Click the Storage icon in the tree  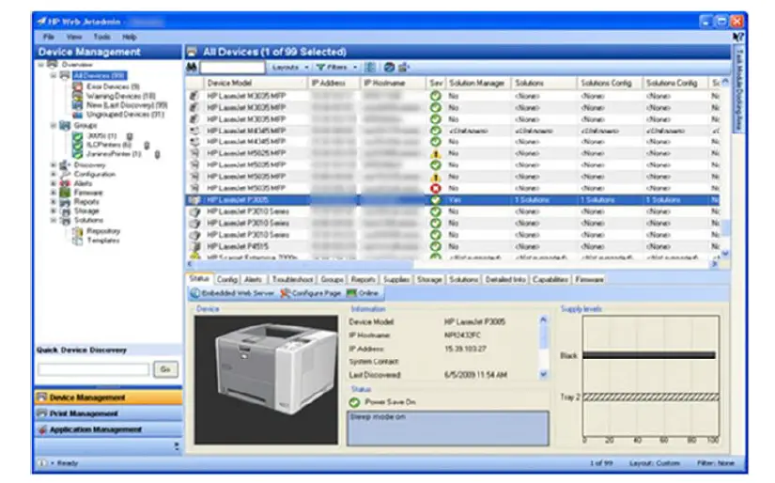65,211
